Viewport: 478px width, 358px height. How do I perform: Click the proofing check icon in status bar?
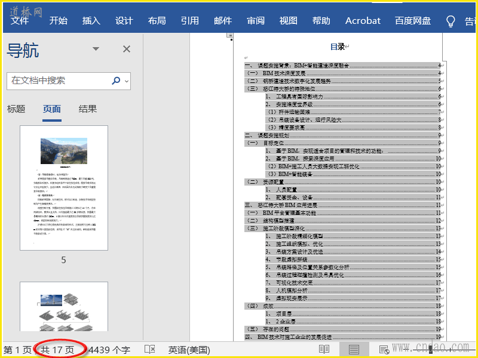(150, 349)
